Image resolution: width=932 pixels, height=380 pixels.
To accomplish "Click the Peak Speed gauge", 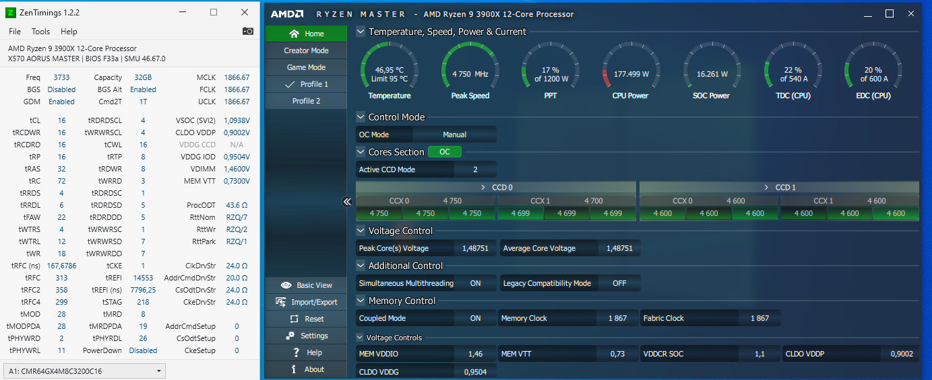I will click(470, 71).
